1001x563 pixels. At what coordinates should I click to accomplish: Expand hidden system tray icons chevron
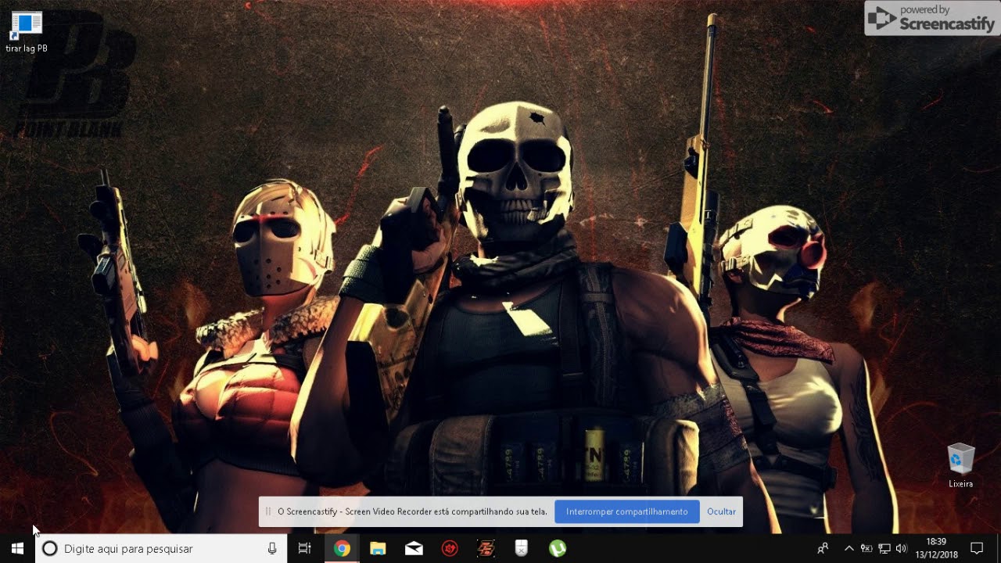click(x=849, y=548)
